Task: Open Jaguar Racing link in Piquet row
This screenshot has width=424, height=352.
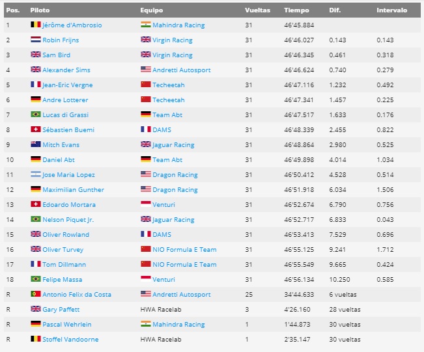Action: point(173,220)
